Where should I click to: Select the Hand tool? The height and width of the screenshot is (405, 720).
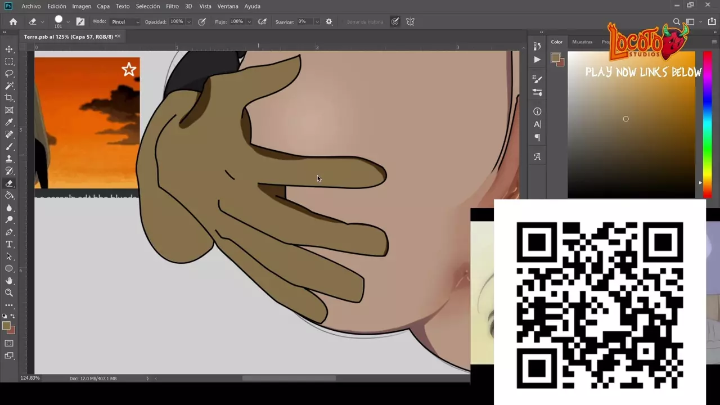click(9, 281)
